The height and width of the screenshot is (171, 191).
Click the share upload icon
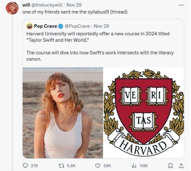pyautogui.click(x=181, y=166)
